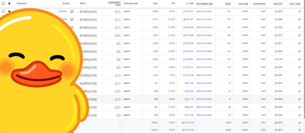The height and width of the screenshot is (133, 305).
Task: Open budget chart icon in đ3,695,766 row
Action: [72, 27]
